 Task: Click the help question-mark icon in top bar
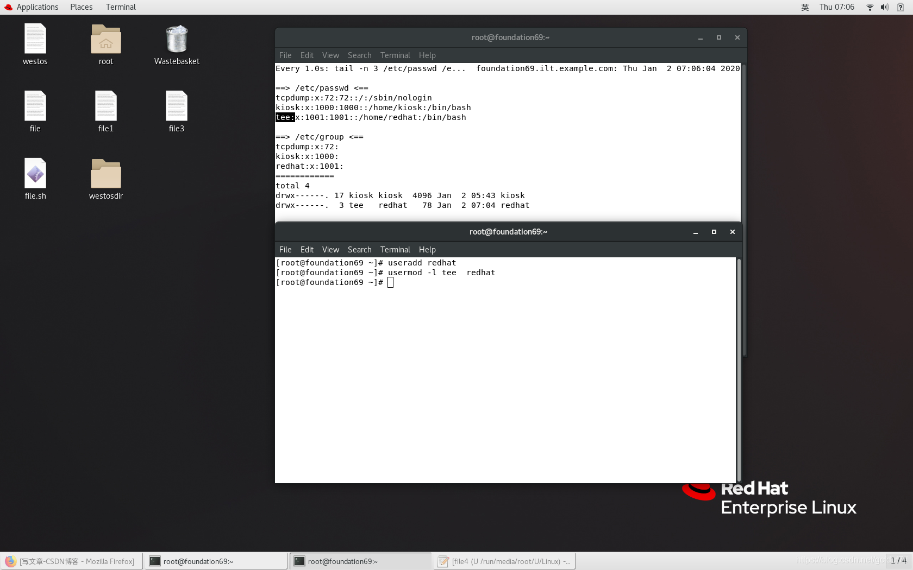click(900, 7)
